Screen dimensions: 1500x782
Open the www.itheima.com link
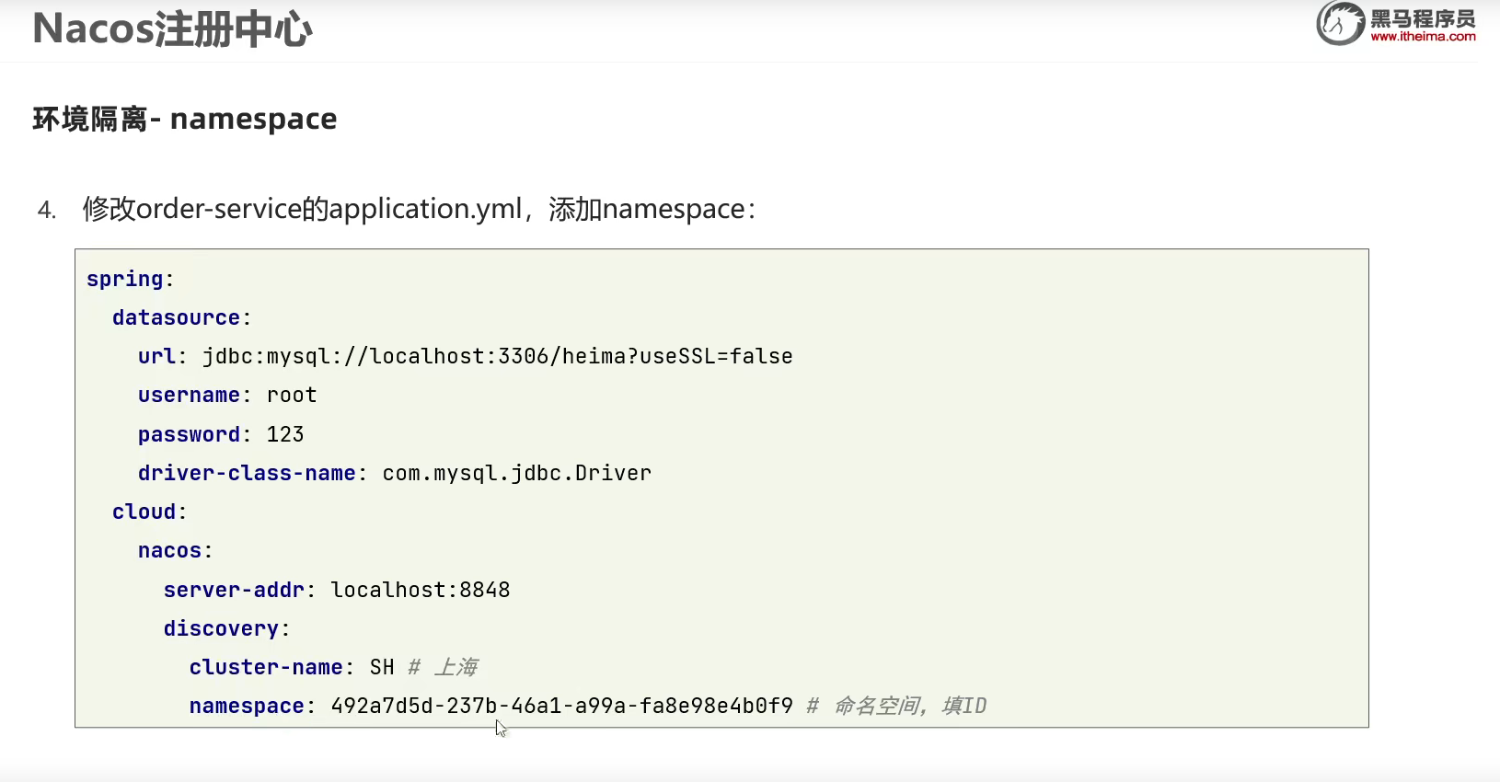pyautogui.click(x=1423, y=37)
